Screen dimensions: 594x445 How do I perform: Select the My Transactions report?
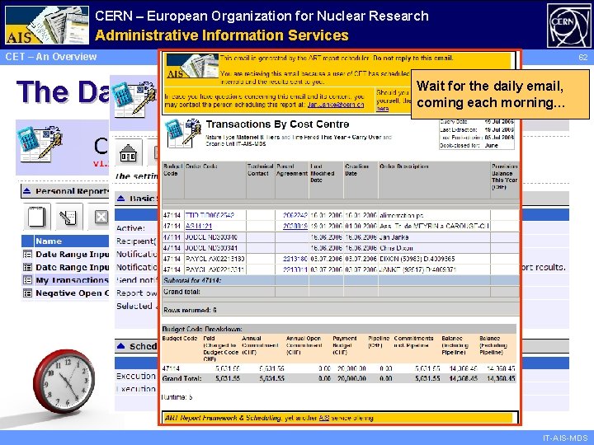coord(72,280)
